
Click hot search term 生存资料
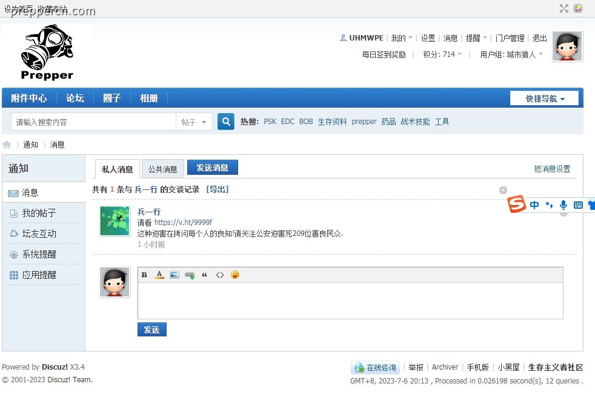[332, 122]
